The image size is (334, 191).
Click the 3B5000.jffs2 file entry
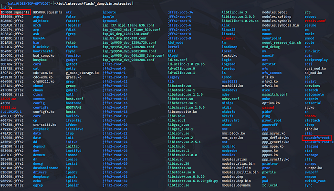tap(12, 17)
